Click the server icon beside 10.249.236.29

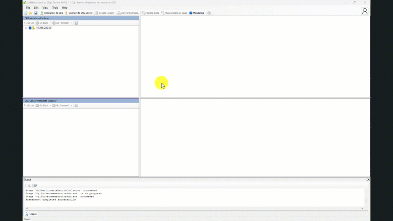33,28
